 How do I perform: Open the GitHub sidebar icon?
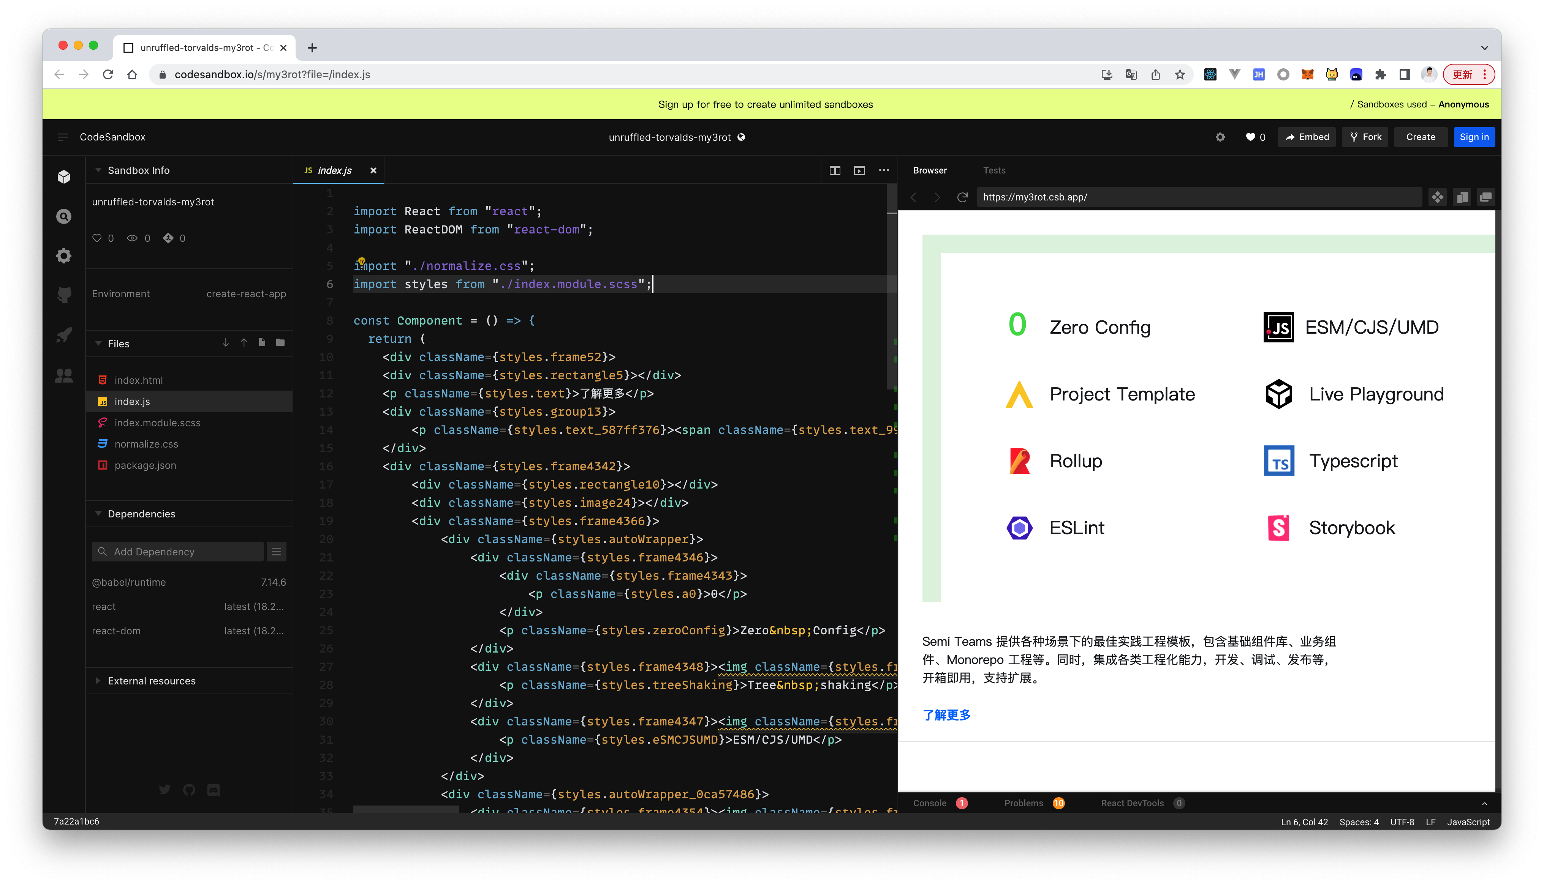point(64,295)
